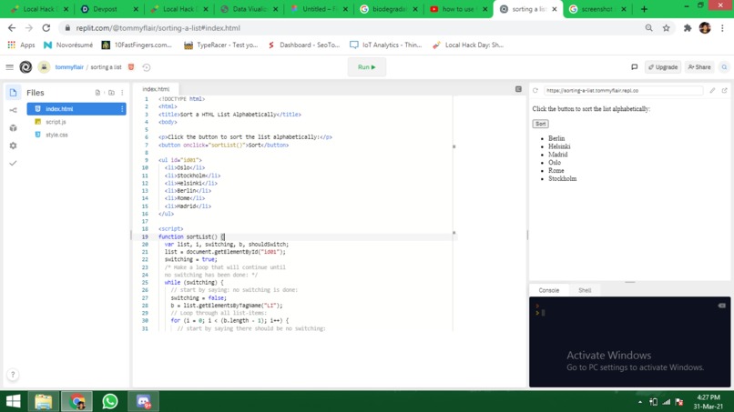The width and height of the screenshot is (734, 412).
Task: Reload the browser page
Action: (x=46, y=28)
